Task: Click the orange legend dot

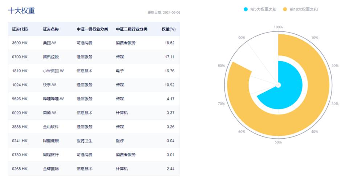Action: 285,9
